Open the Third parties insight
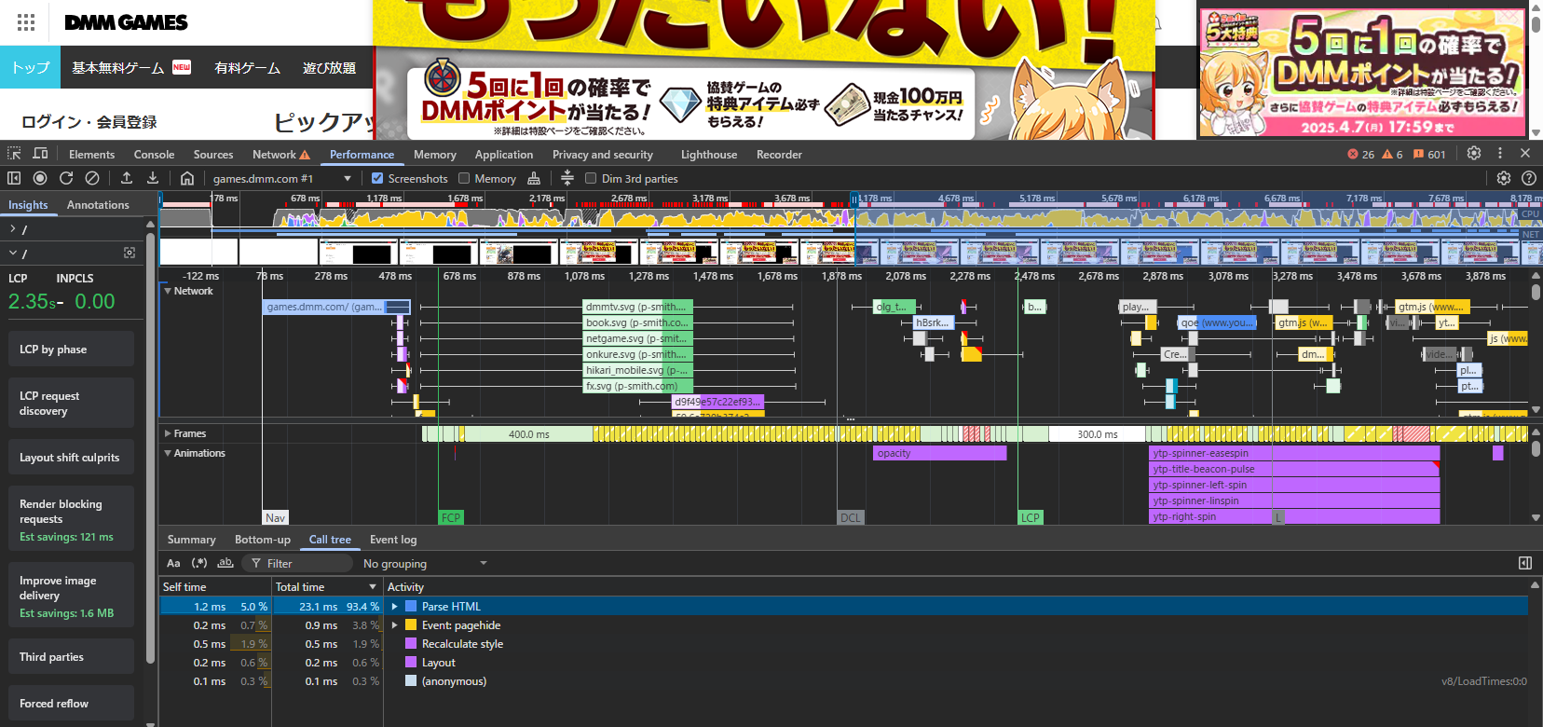This screenshot has height=727, width=1543. coord(71,657)
